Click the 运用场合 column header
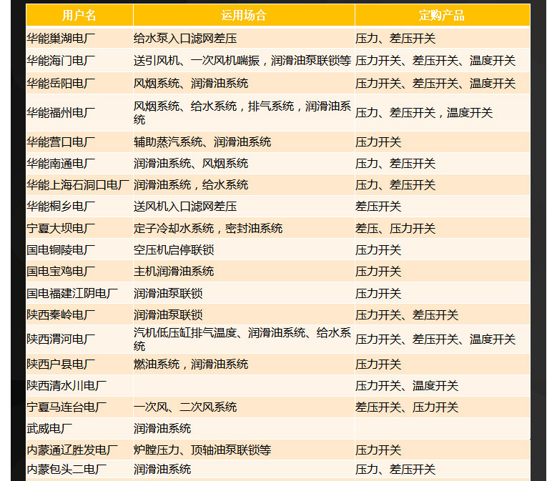 [243, 15]
